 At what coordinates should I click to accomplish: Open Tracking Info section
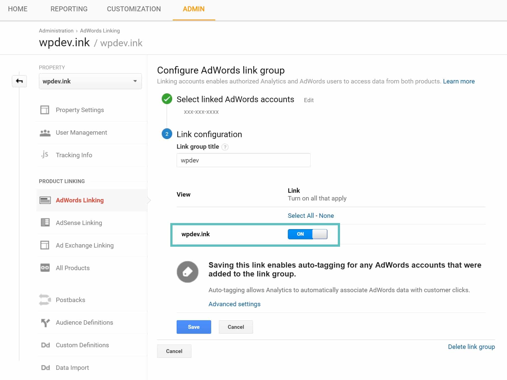click(x=74, y=155)
